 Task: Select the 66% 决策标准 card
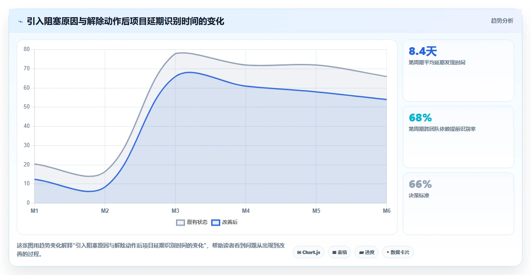click(458, 204)
